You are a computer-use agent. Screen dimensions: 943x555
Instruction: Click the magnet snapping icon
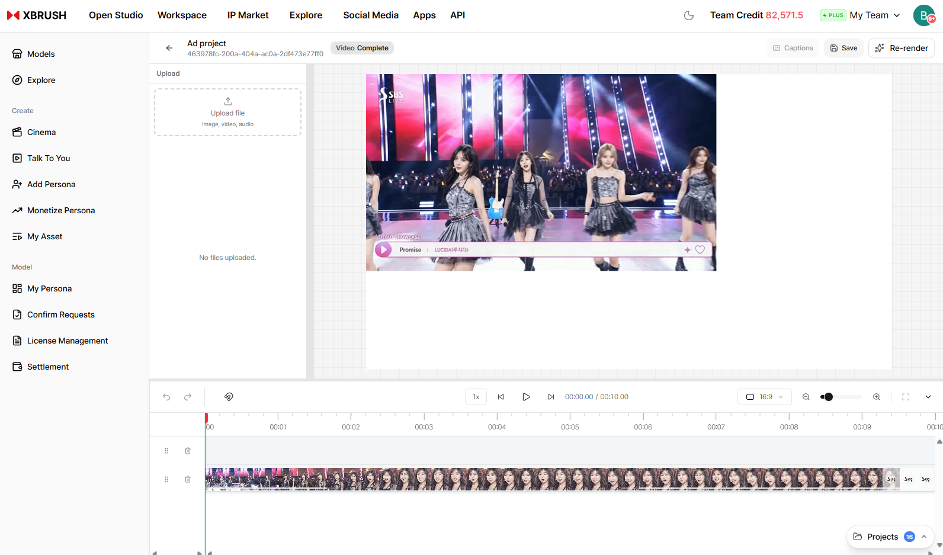[229, 397]
